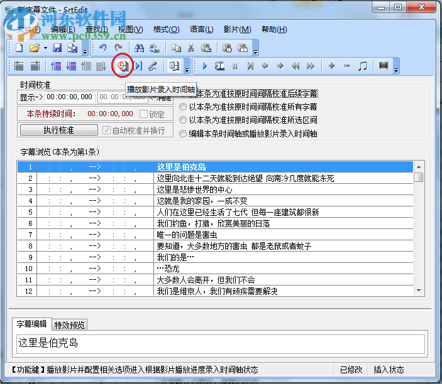Click the video screen display icon
This screenshot has height=384, width=442.
384,66
